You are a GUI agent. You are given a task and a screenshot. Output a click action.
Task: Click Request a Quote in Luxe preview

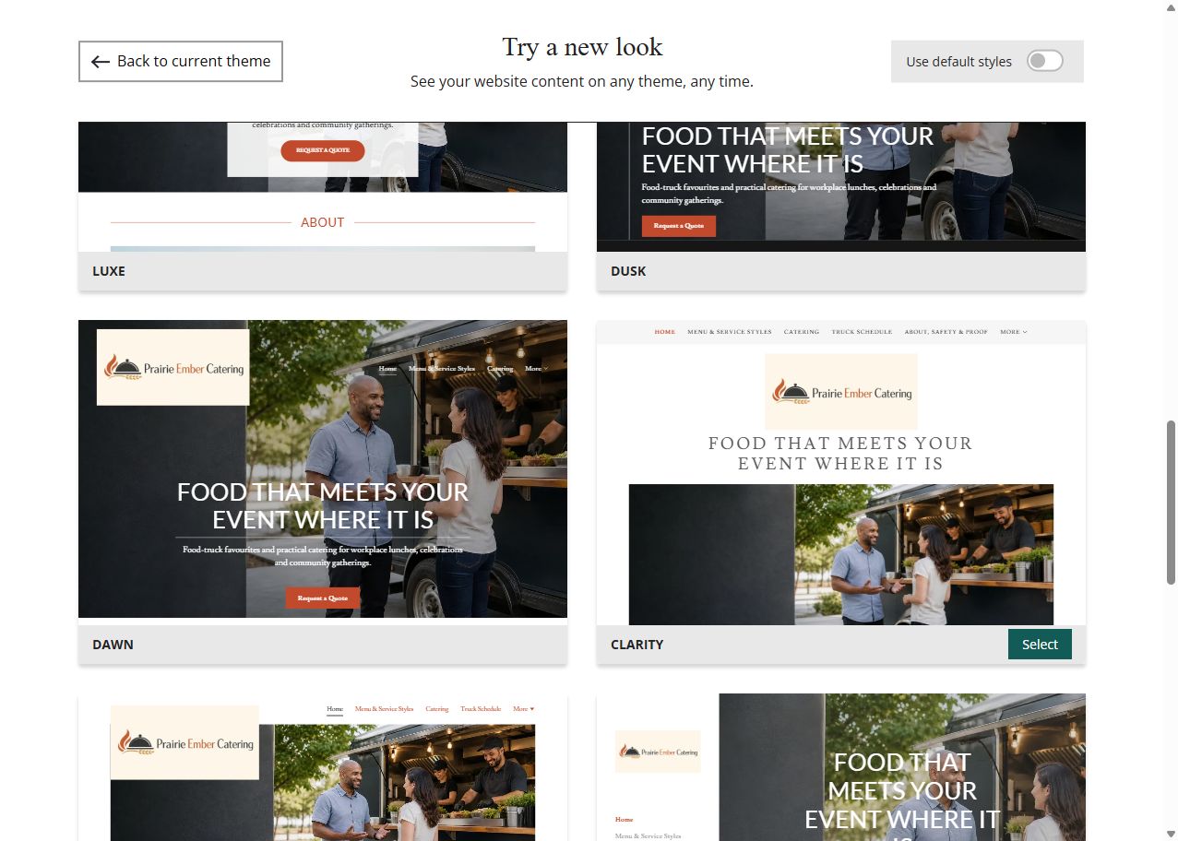coord(323,150)
